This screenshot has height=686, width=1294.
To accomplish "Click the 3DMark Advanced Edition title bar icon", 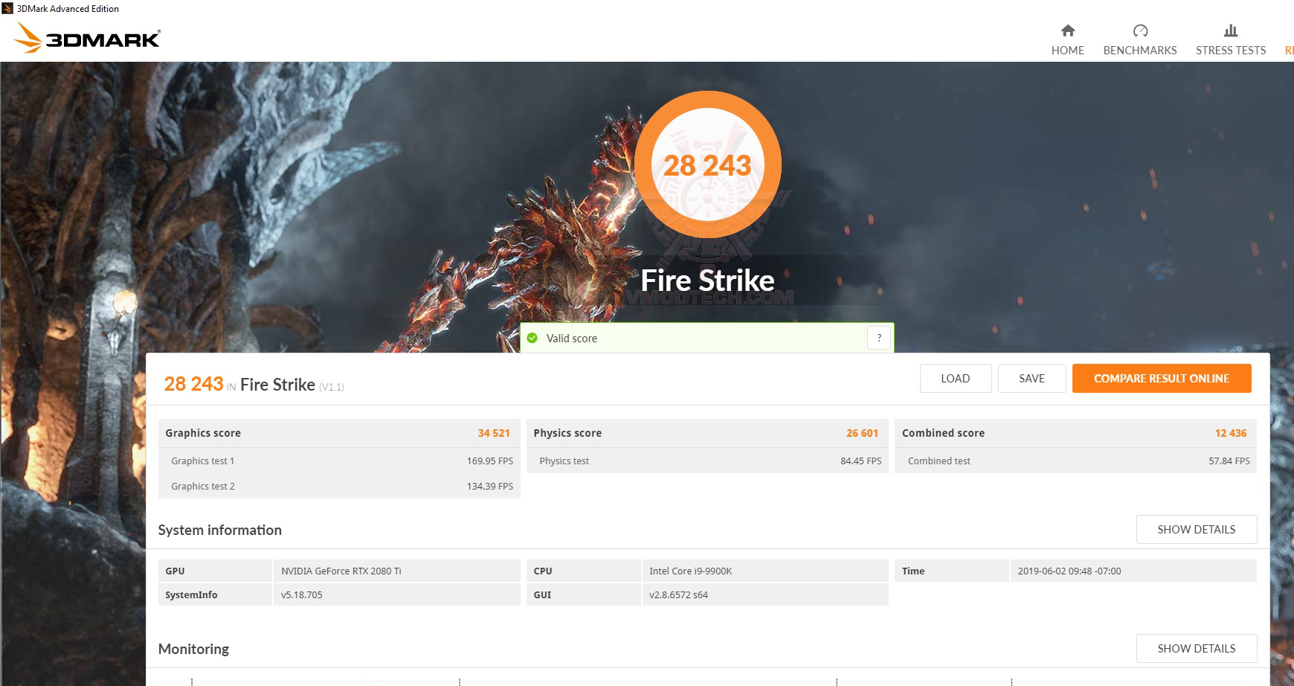I will (x=7, y=8).
